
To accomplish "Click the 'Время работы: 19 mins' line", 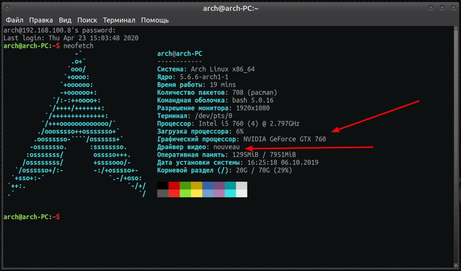I will 197,85.
